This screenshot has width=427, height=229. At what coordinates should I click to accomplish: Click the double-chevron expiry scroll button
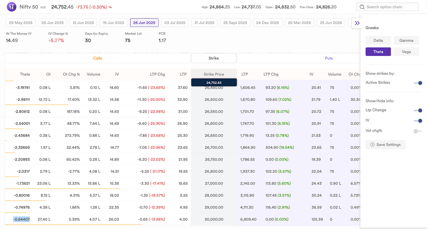(357, 23)
